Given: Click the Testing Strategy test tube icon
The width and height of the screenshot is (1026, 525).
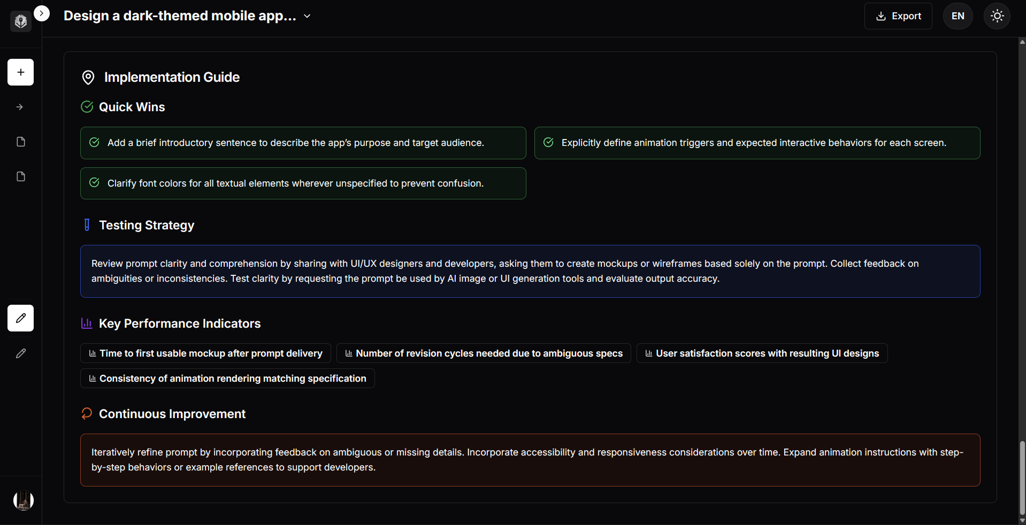Looking at the screenshot, I should tap(87, 225).
